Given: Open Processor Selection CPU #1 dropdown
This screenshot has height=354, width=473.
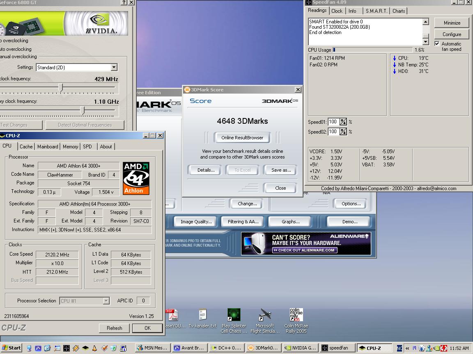Looking at the screenshot, I should (x=106, y=301).
